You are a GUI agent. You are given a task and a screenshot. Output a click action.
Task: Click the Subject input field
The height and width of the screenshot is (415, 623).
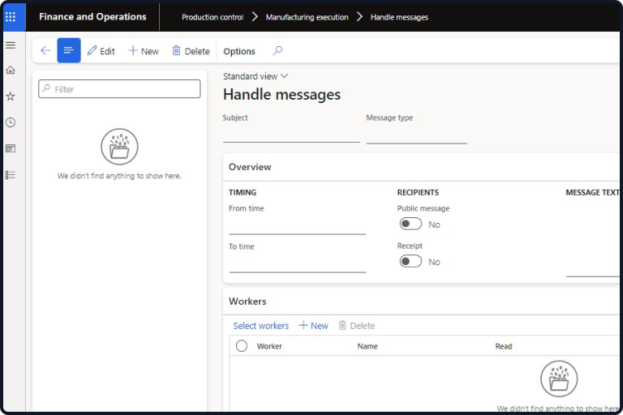pyautogui.click(x=291, y=135)
